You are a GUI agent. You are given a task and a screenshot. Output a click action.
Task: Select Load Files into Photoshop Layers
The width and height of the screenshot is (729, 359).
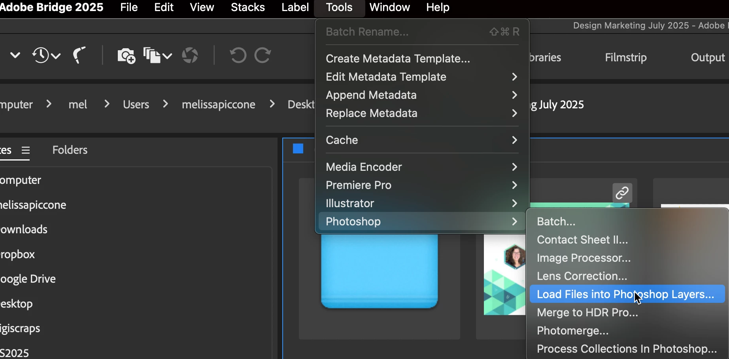tap(627, 294)
